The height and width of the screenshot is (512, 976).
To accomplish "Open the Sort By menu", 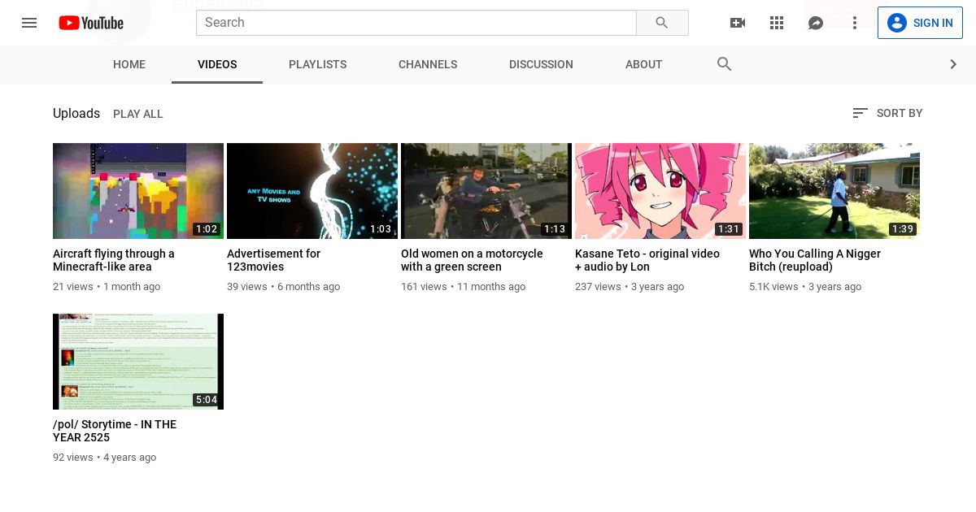I will pos(887,113).
